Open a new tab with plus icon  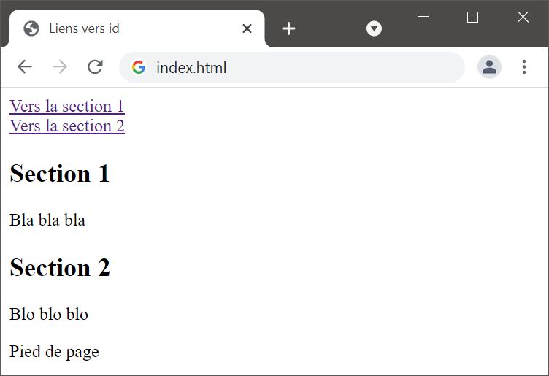(288, 28)
